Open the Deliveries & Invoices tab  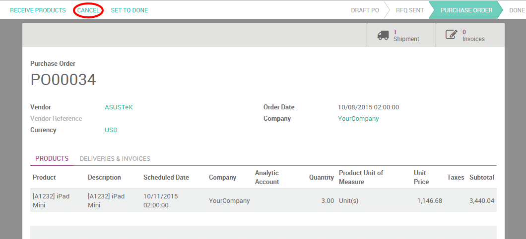coord(115,159)
